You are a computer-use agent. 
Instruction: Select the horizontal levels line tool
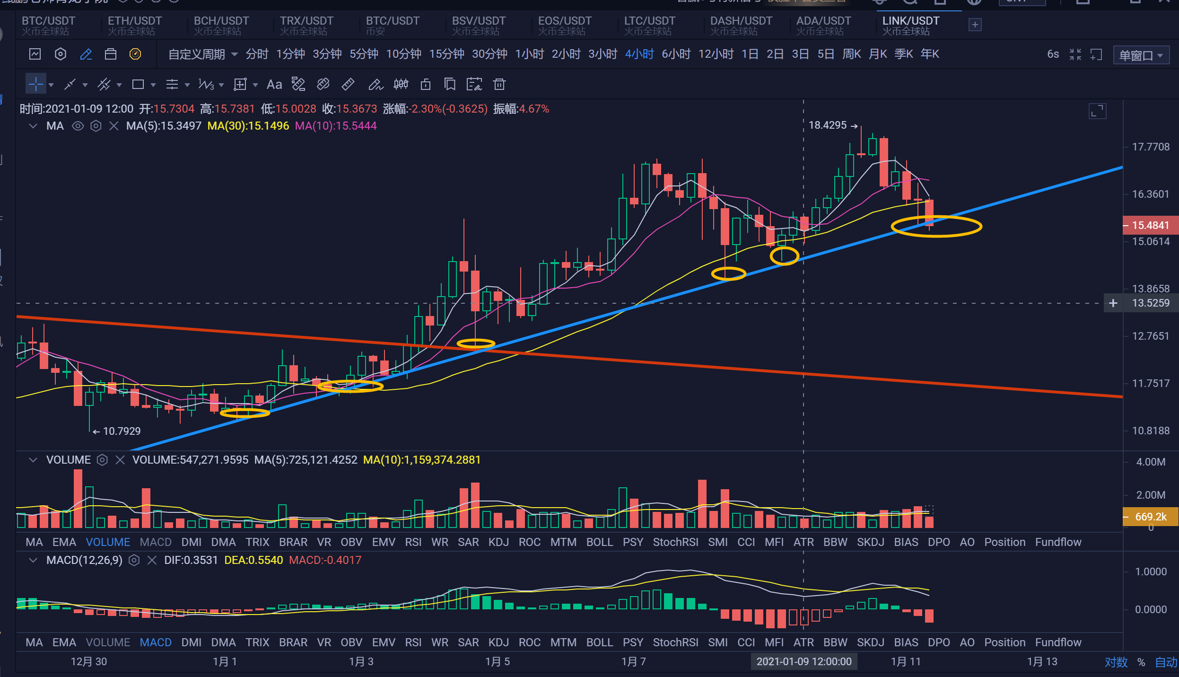[x=172, y=85]
